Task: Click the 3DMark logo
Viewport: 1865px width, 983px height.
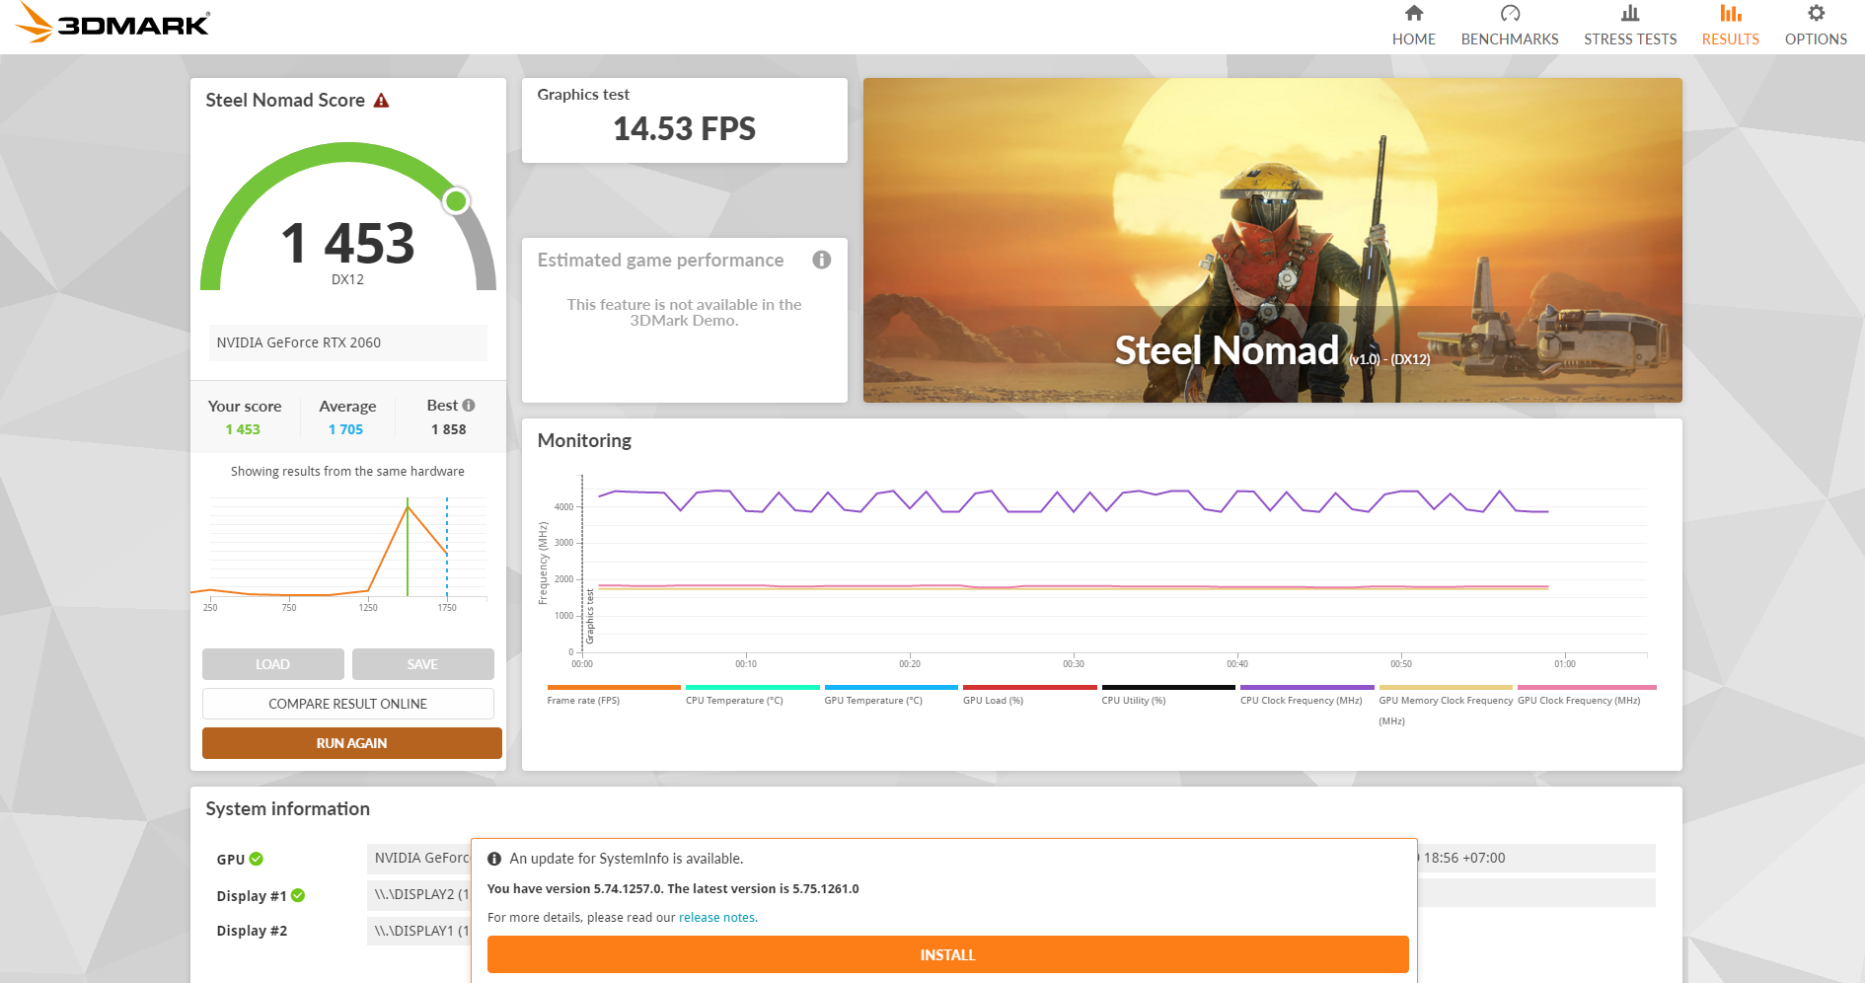Action: coord(113,23)
